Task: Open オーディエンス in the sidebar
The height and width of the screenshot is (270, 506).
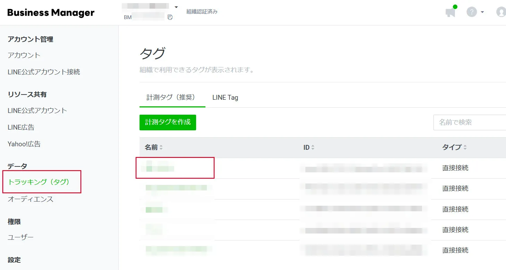Action: click(x=31, y=199)
